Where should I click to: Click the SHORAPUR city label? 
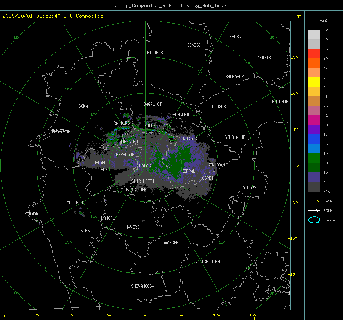[234, 76]
